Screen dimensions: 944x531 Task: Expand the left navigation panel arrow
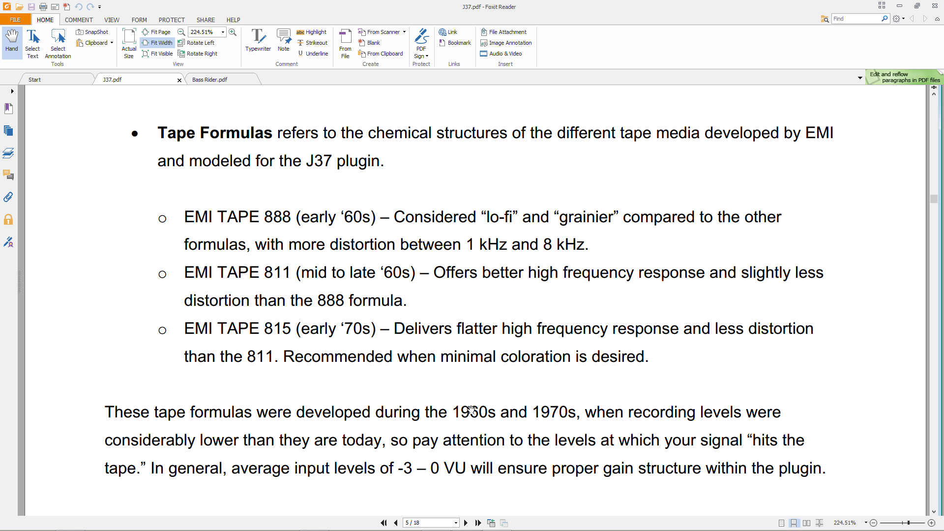point(12,91)
